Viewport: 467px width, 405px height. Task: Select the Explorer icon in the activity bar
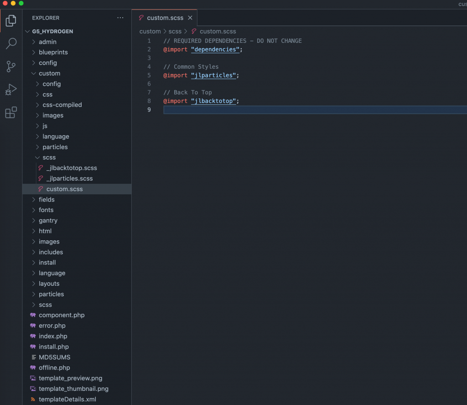coord(11,20)
